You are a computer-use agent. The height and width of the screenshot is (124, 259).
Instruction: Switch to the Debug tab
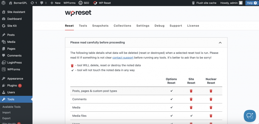point(160,26)
